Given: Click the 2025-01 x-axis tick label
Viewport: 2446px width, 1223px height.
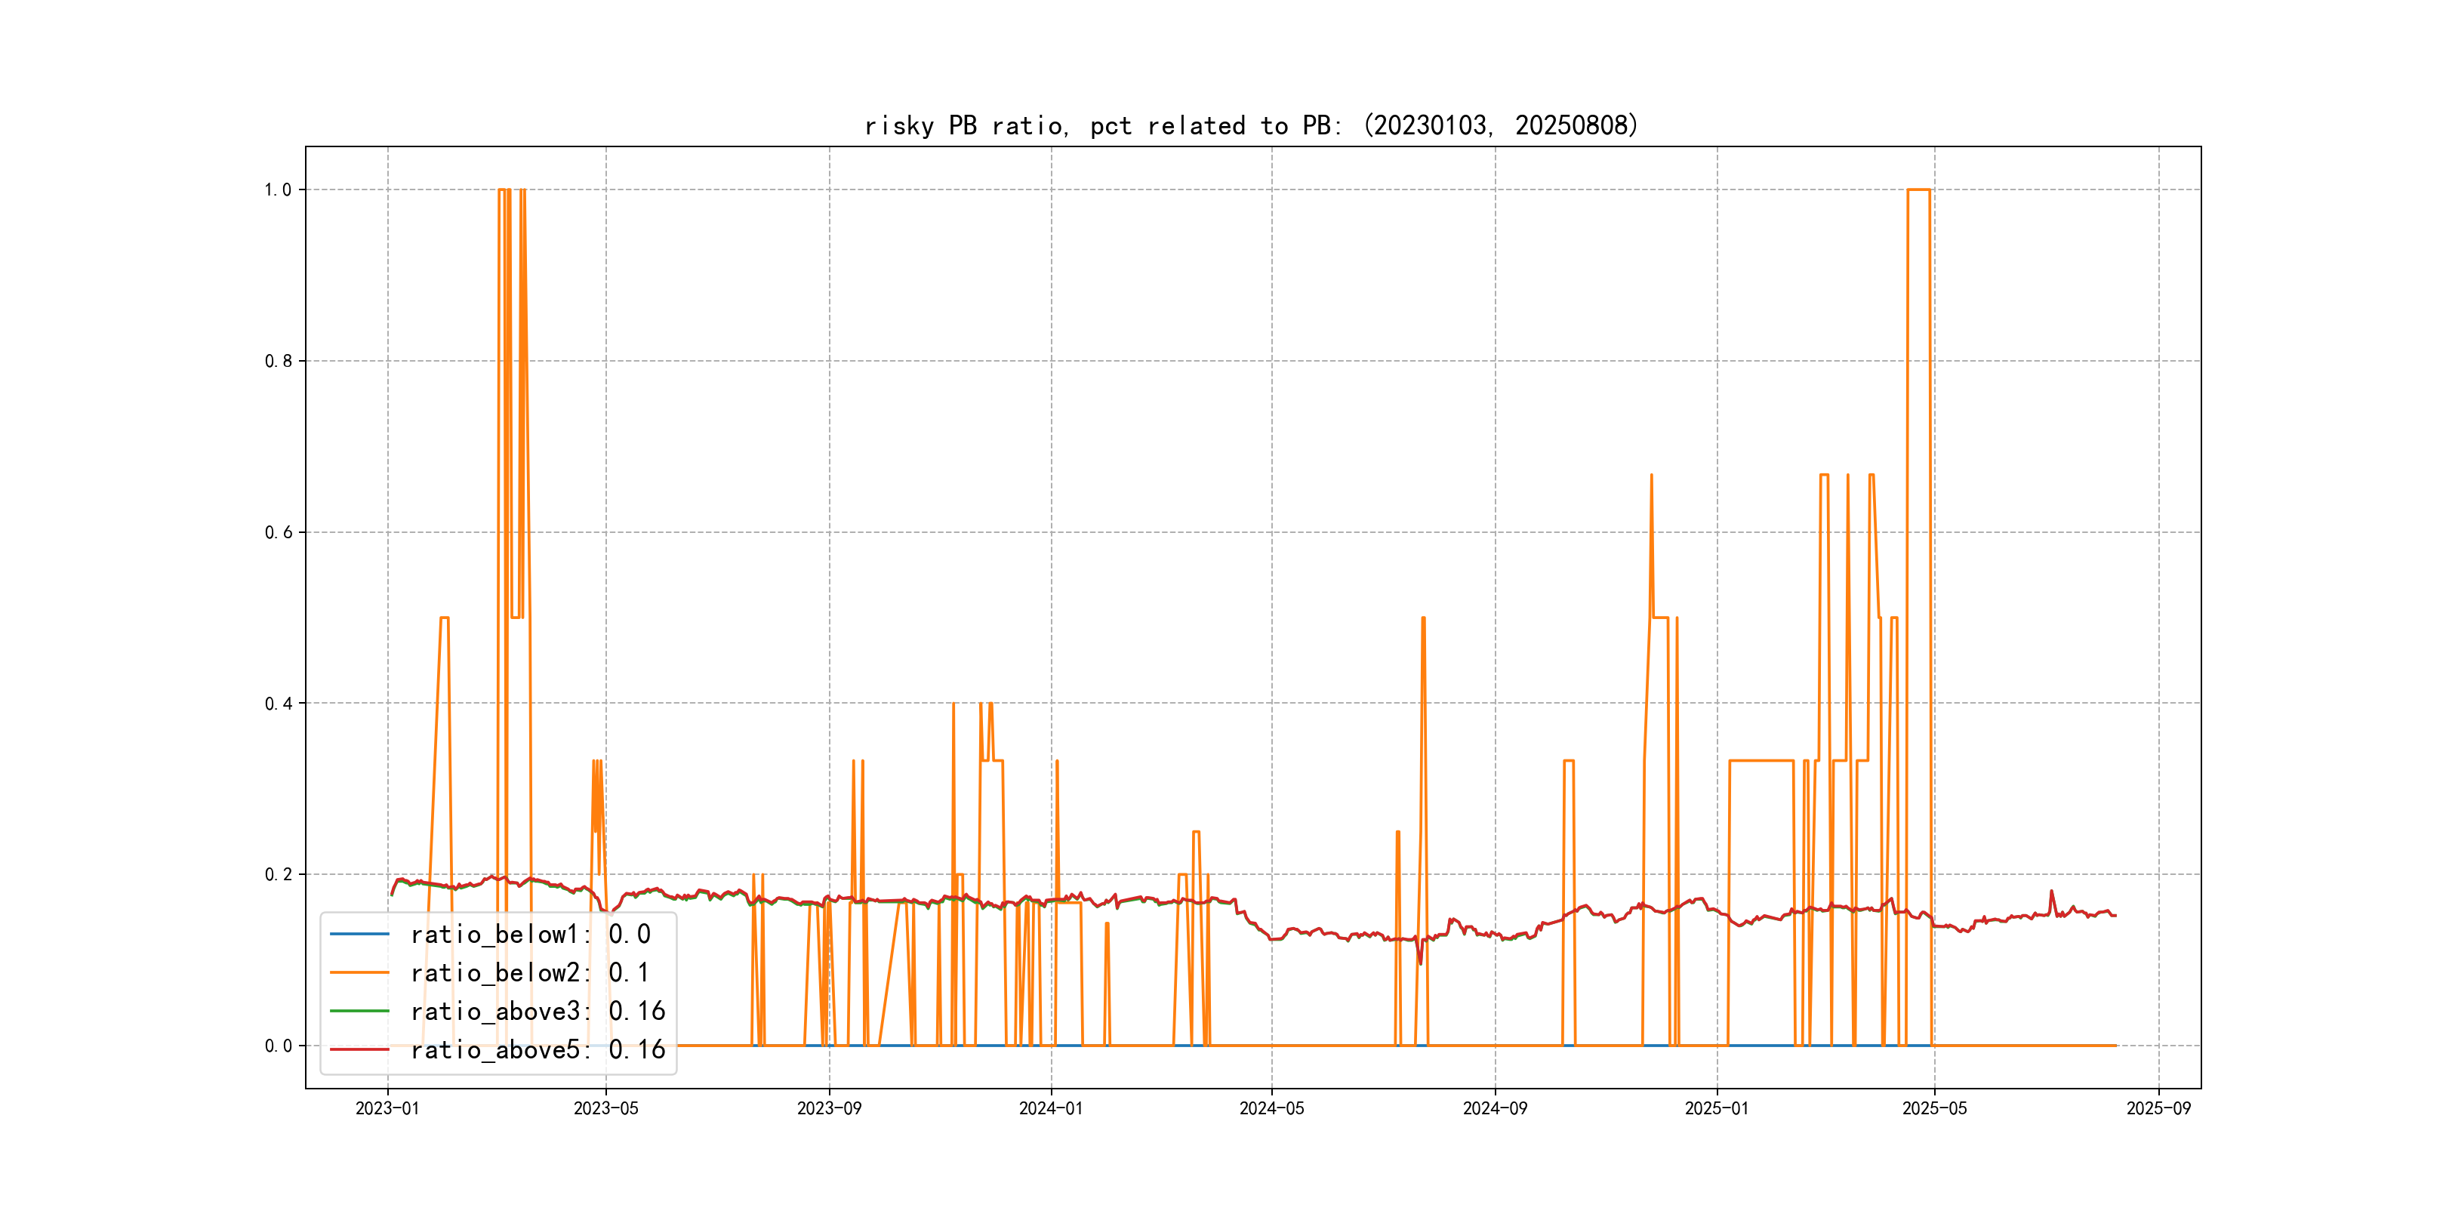Looking at the screenshot, I should [1717, 1109].
